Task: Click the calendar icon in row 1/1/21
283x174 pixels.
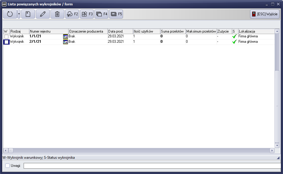Action: point(66,36)
